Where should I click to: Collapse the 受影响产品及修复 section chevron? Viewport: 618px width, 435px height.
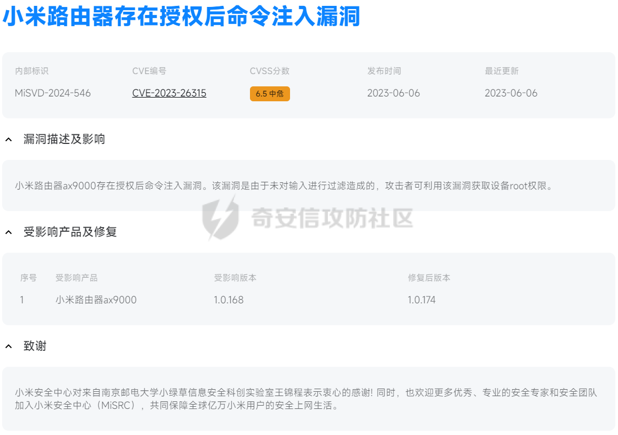point(9,232)
